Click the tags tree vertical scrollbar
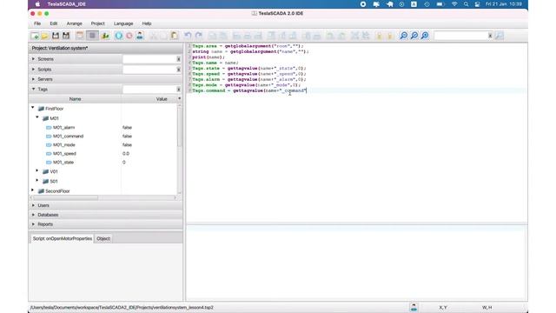Screen dimensions: 556x313 coord(179,126)
